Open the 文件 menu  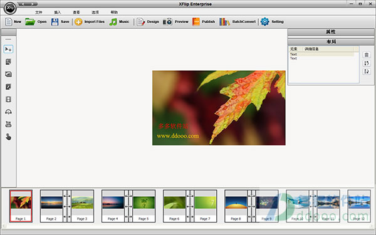coord(39,13)
